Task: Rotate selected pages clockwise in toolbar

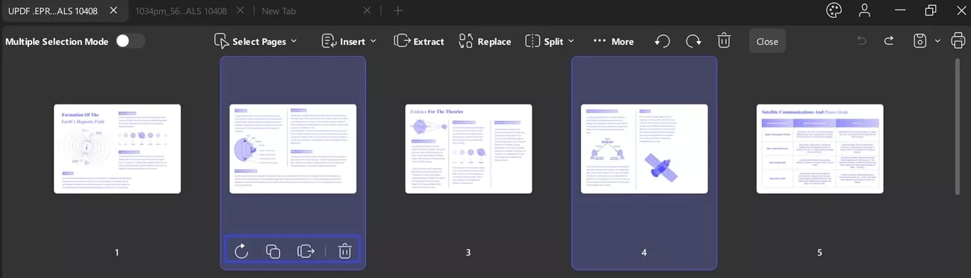Action: pos(693,41)
